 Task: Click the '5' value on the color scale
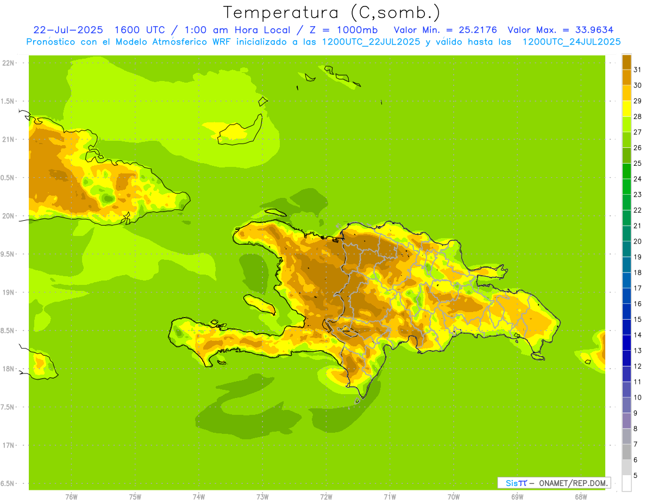click(x=636, y=475)
